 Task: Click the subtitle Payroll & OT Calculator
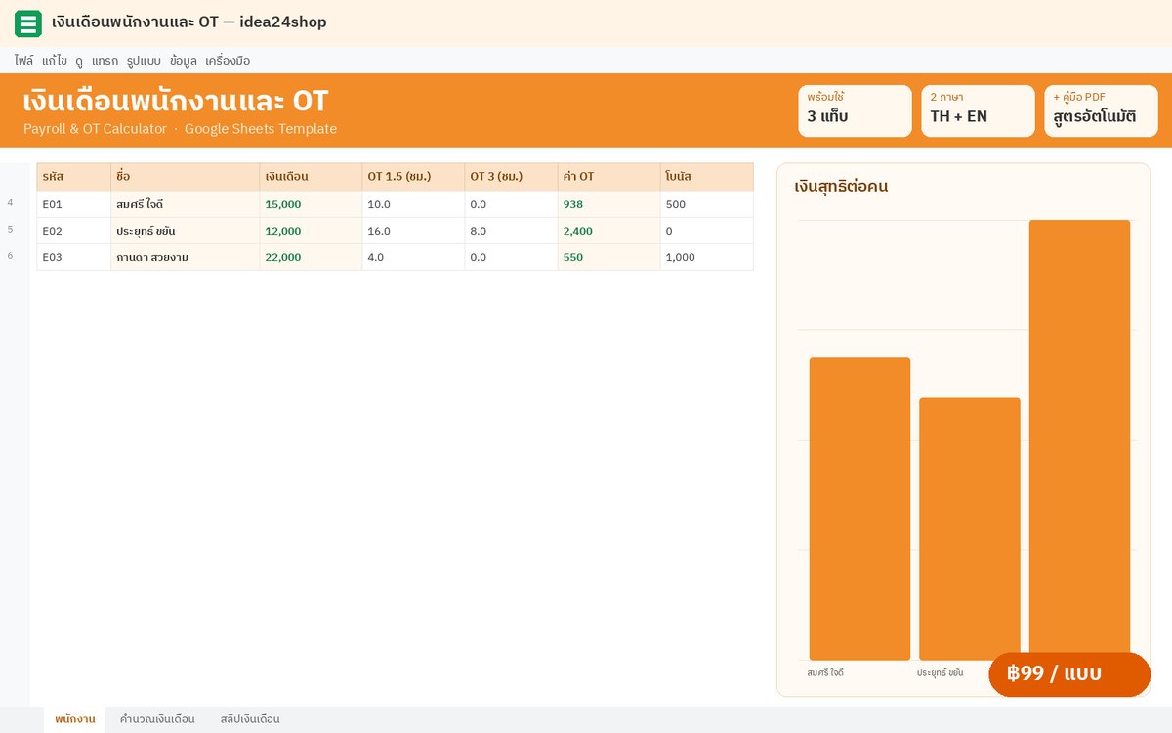click(x=96, y=128)
